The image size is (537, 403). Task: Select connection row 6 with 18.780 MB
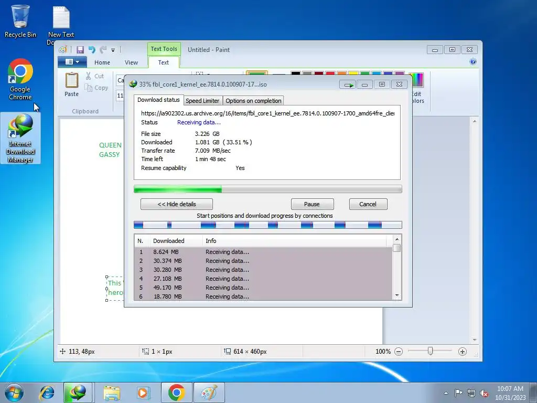[263, 296]
